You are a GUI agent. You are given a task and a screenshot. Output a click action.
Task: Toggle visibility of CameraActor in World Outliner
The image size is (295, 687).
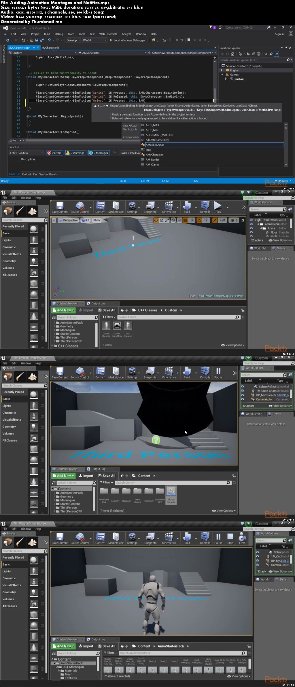click(x=243, y=399)
